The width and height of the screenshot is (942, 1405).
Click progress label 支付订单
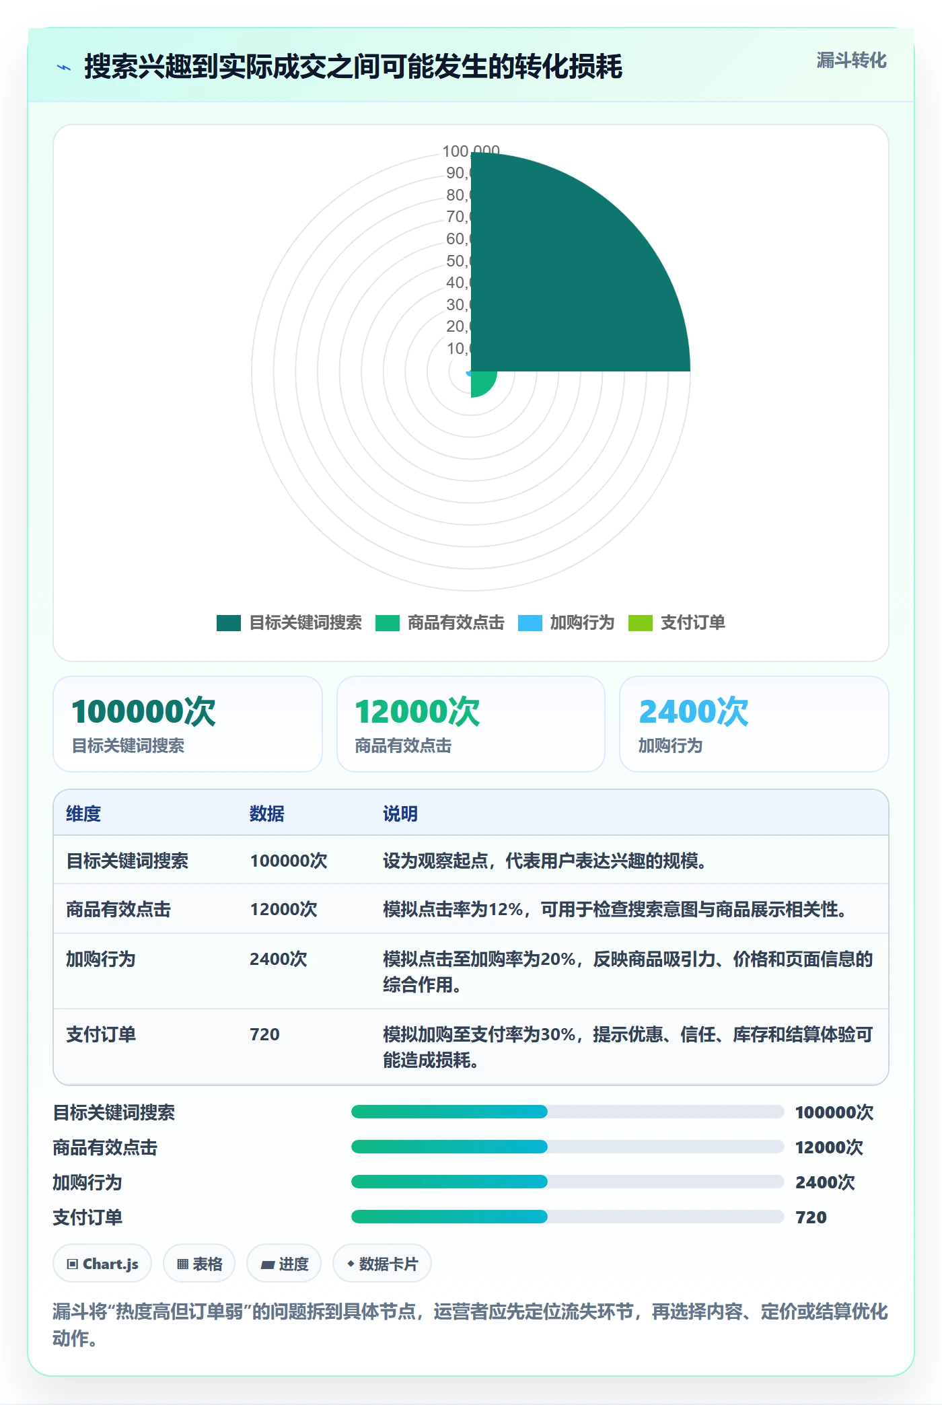pyautogui.click(x=87, y=1217)
